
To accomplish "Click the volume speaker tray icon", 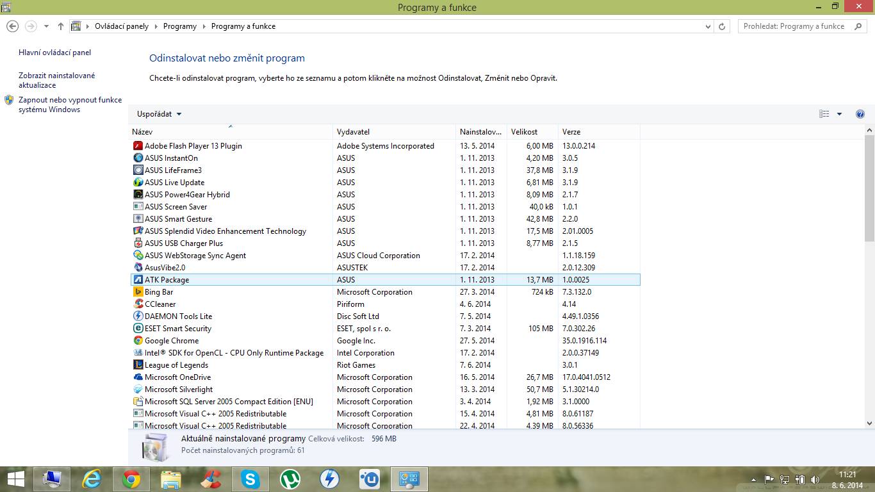I will tap(815, 479).
